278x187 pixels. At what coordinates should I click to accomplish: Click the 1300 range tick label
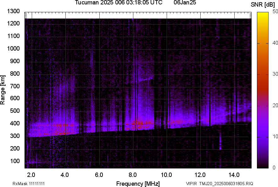(14, 11)
